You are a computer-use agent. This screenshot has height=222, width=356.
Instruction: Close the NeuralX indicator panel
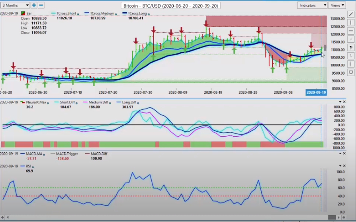[x=344, y=102]
